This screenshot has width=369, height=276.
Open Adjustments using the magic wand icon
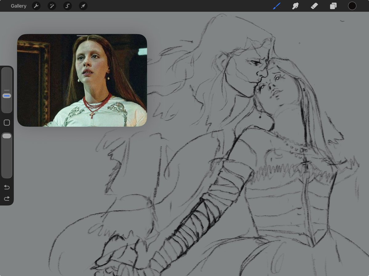tap(51, 6)
